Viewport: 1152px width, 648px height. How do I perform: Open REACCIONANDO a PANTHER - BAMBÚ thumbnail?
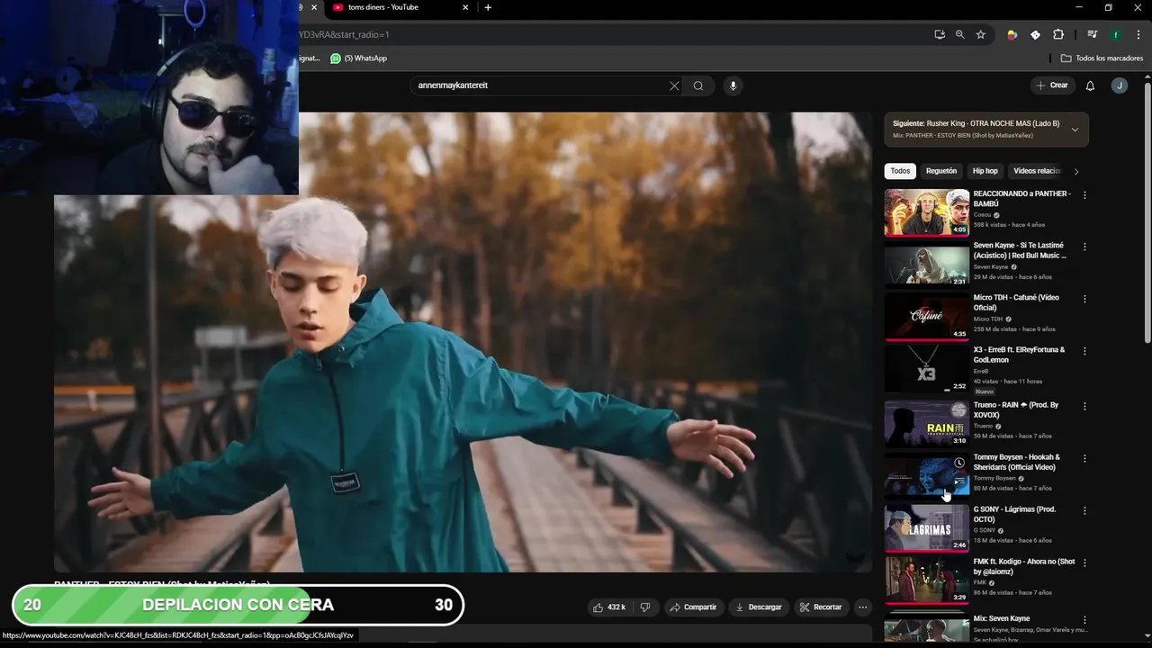click(x=926, y=212)
